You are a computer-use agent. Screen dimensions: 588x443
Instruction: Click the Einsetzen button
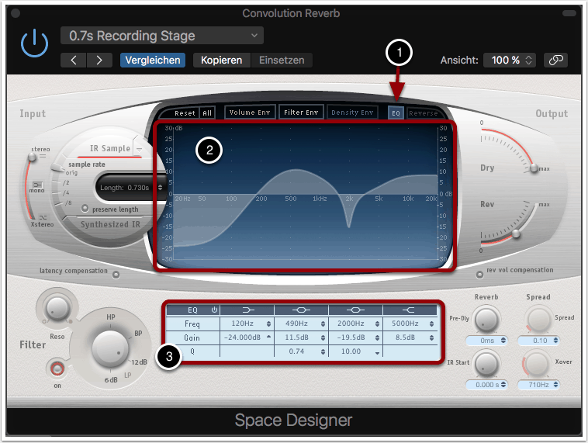[282, 60]
